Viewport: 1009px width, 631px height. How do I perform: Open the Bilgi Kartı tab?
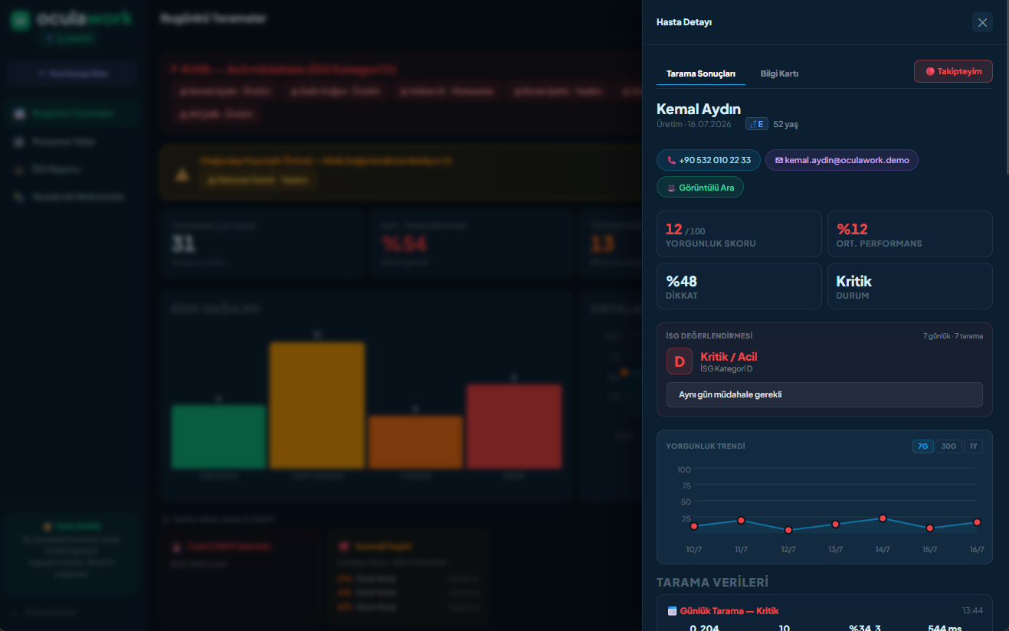point(779,74)
